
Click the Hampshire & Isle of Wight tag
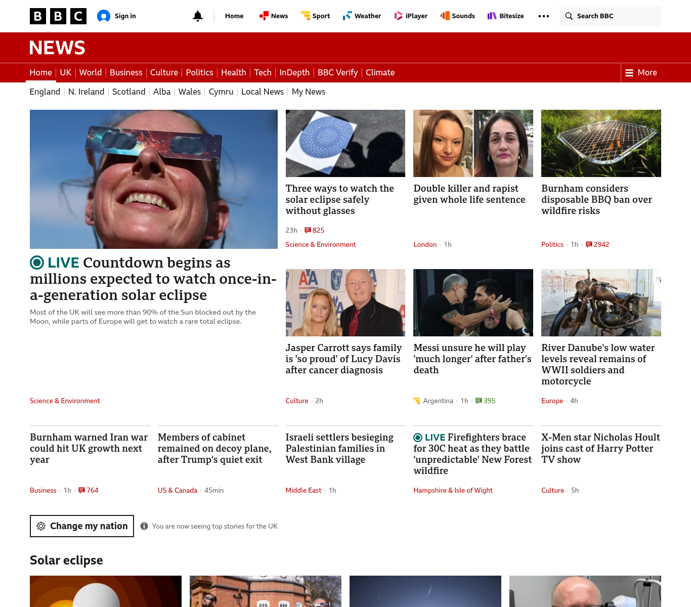(x=453, y=490)
